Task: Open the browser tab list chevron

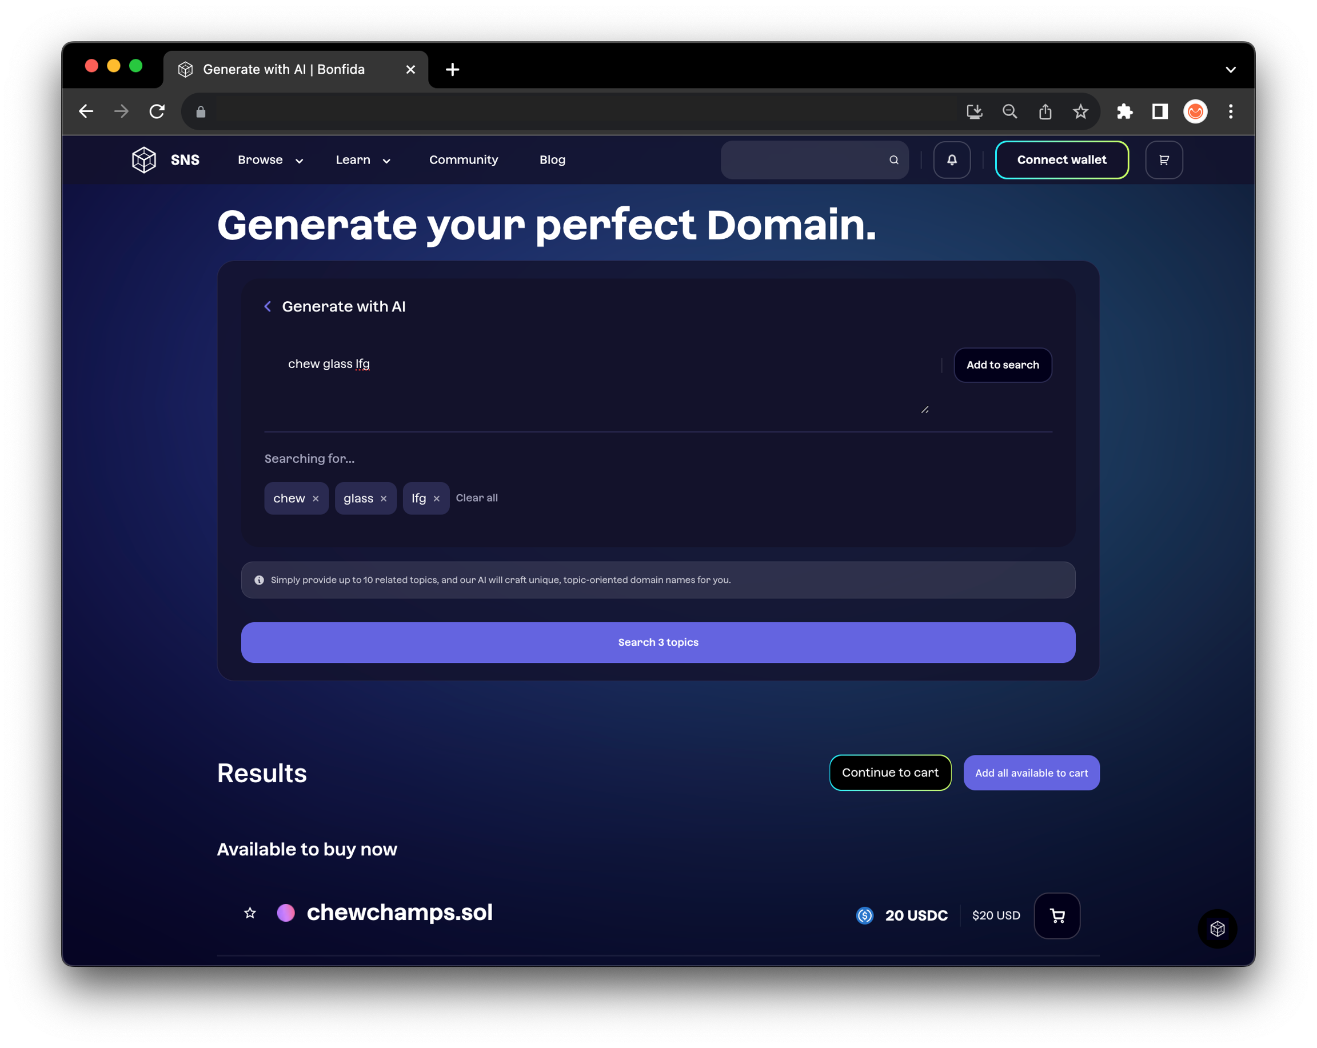Action: 1230,70
